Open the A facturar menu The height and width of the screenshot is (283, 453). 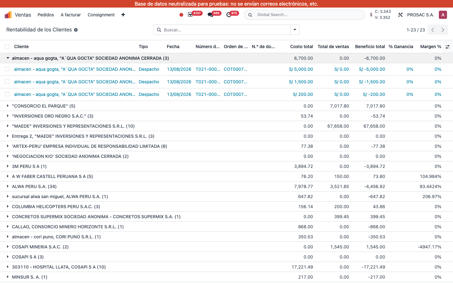tap(71, 15)
